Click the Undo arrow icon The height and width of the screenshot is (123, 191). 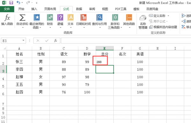click(x=18, y=3)
